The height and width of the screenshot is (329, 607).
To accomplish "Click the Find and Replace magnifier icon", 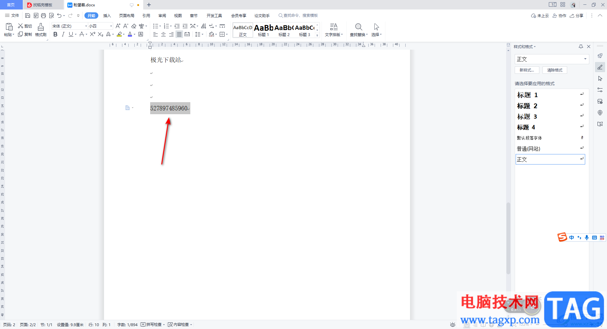I will [x=359, y=27].
